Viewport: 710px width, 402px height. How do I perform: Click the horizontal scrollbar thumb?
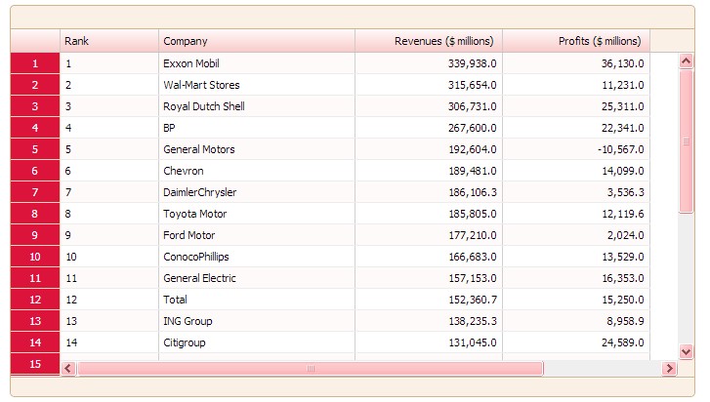[310, 368]
